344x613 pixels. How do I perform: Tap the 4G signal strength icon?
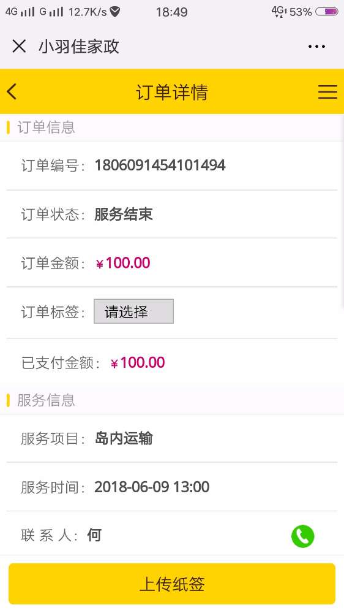coord(20,12)
